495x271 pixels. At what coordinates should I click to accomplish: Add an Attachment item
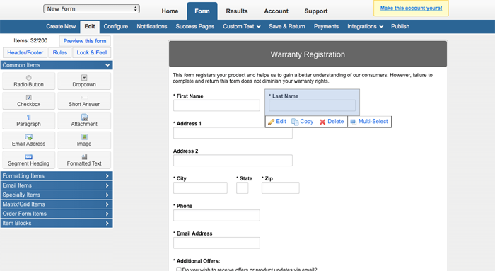pyautogui.click(x=84, y=121)
